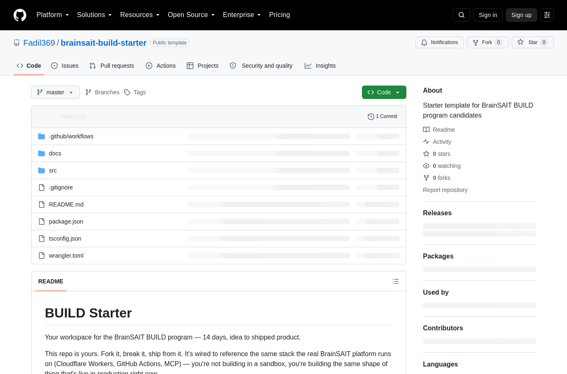The image size is (567, 374).
Task: Click the tsconfig.json file icon
Action: [x=42, y=239]
